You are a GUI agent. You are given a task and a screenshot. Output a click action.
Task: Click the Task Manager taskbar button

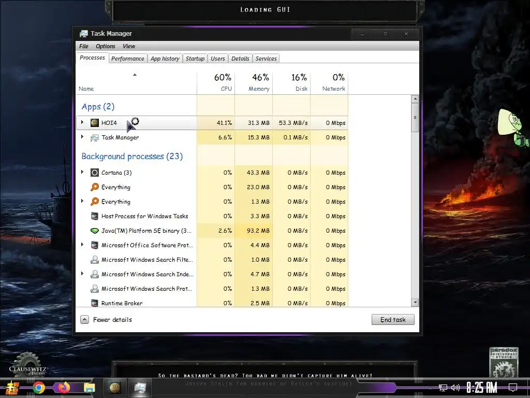140,388
